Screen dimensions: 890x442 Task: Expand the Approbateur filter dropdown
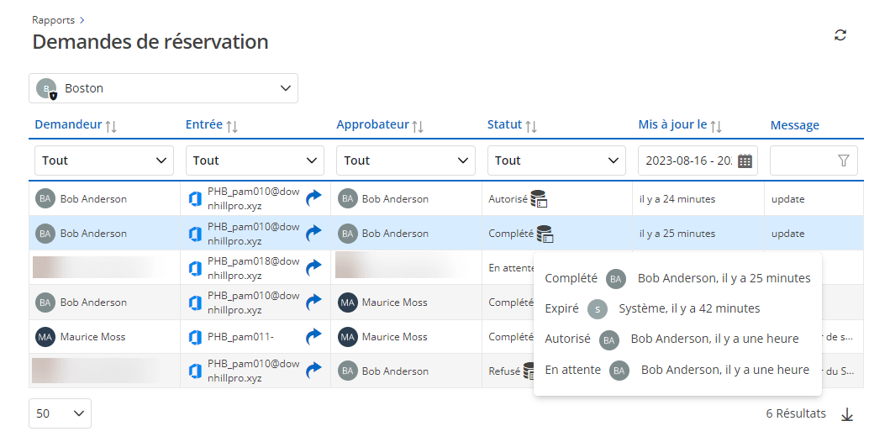click(405, 160)
